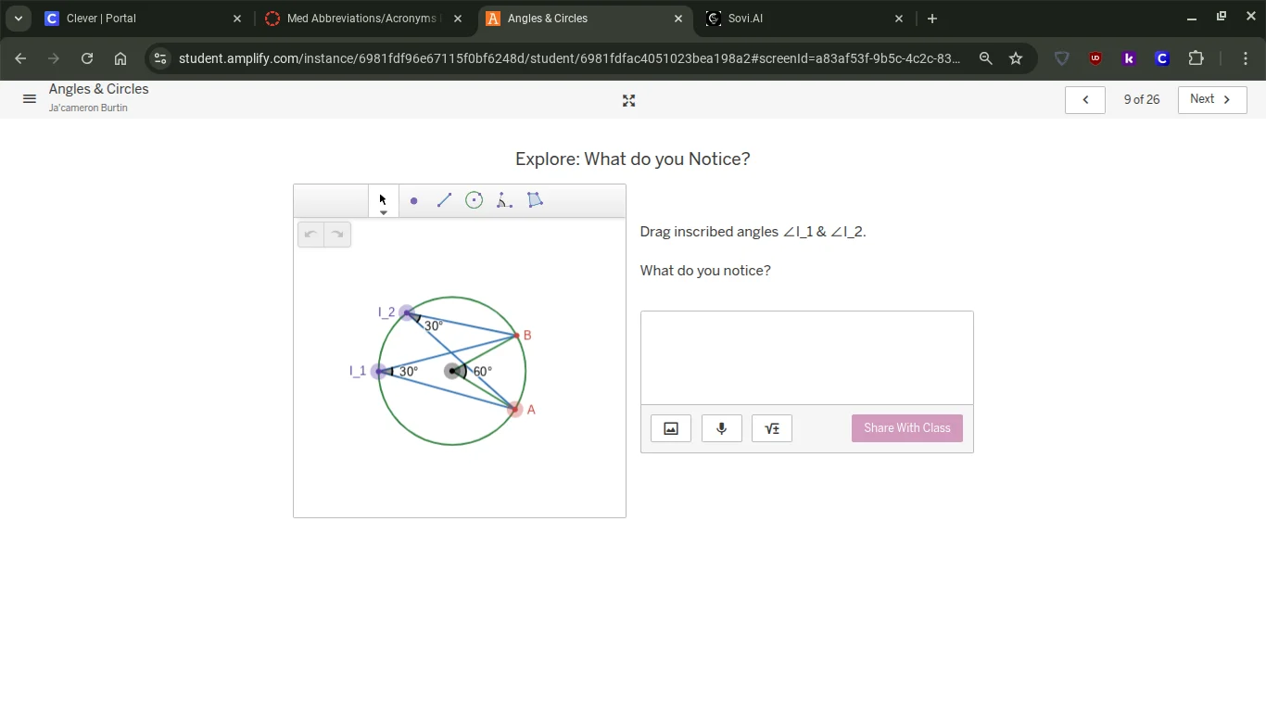Select the Angle measurement tool
This screenshot has width=1266, height=712.
click(x=504, y=200)
